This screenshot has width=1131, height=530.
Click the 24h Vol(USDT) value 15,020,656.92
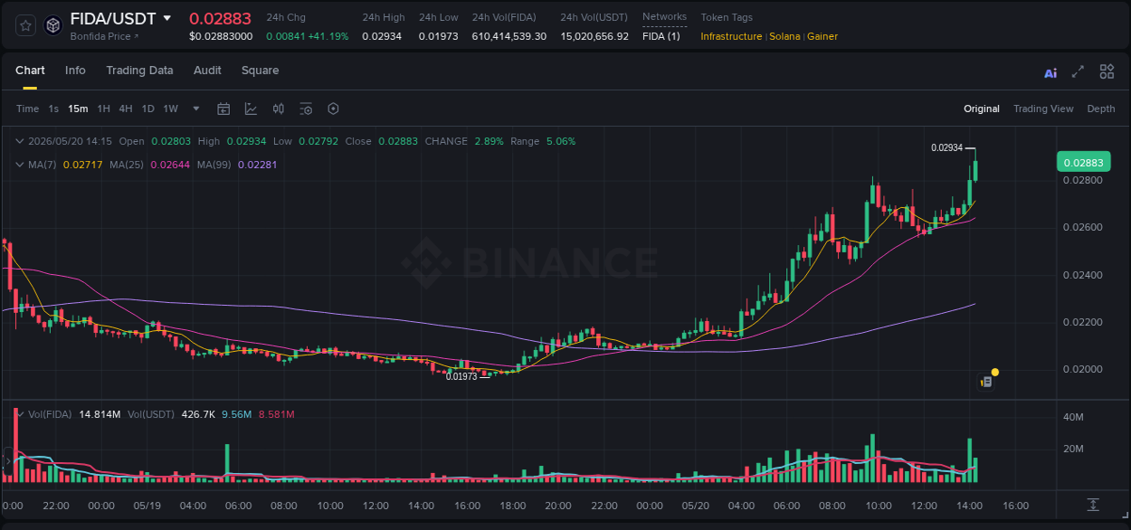(594, 36)
